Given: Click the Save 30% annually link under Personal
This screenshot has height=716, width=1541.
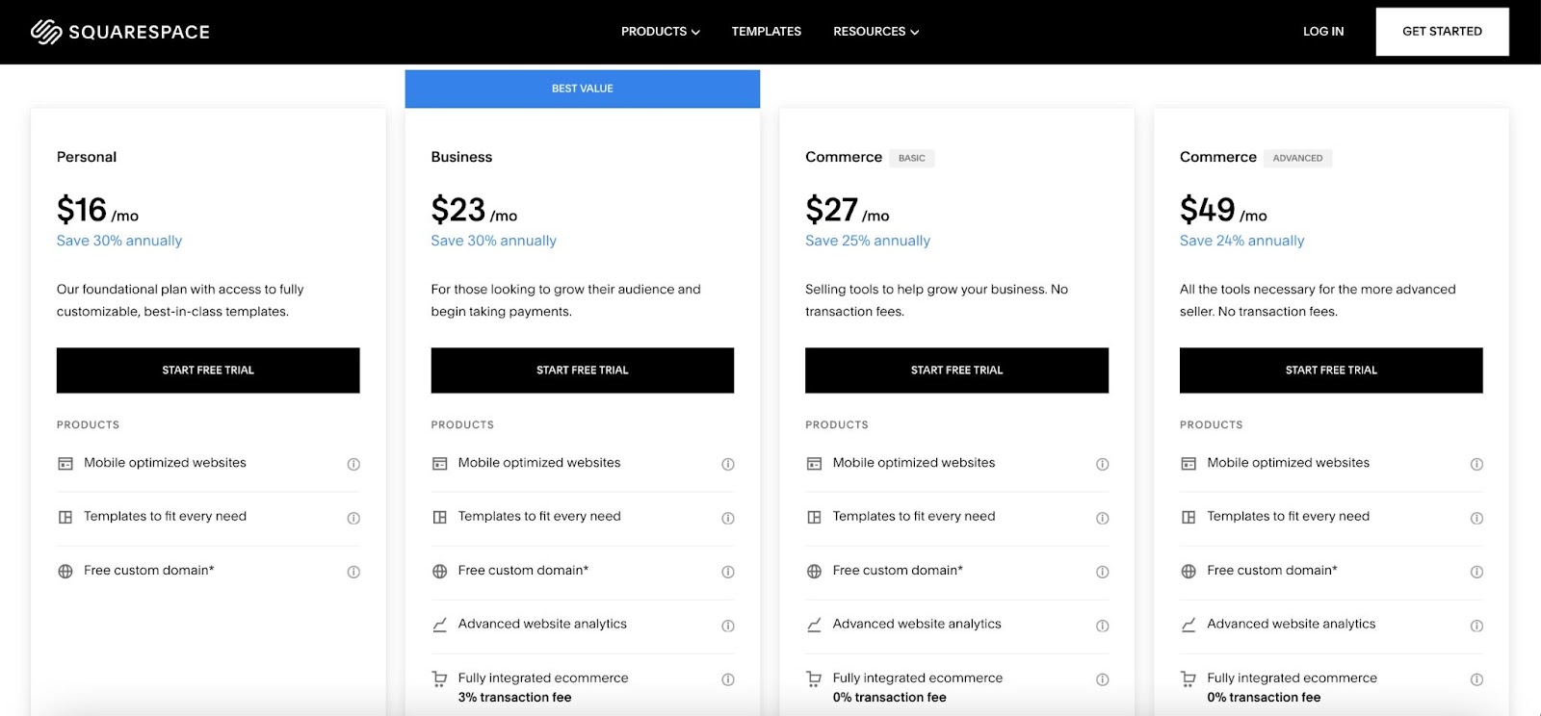Looking at the screenshot, I should pyautogui.click(x=118, y=241).
